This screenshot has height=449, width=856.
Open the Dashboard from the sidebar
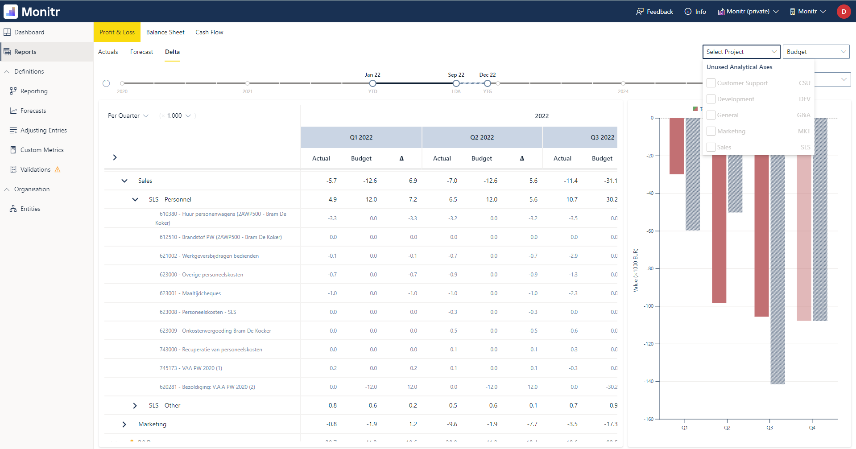click(x=30, y=32)
